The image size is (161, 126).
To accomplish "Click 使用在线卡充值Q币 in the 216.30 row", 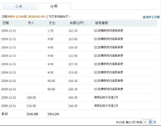I will coord(106,106).
